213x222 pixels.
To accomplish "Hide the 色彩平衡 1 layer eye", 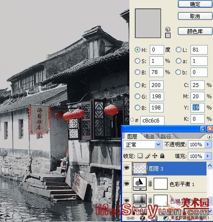I will [x=126, y=184].
